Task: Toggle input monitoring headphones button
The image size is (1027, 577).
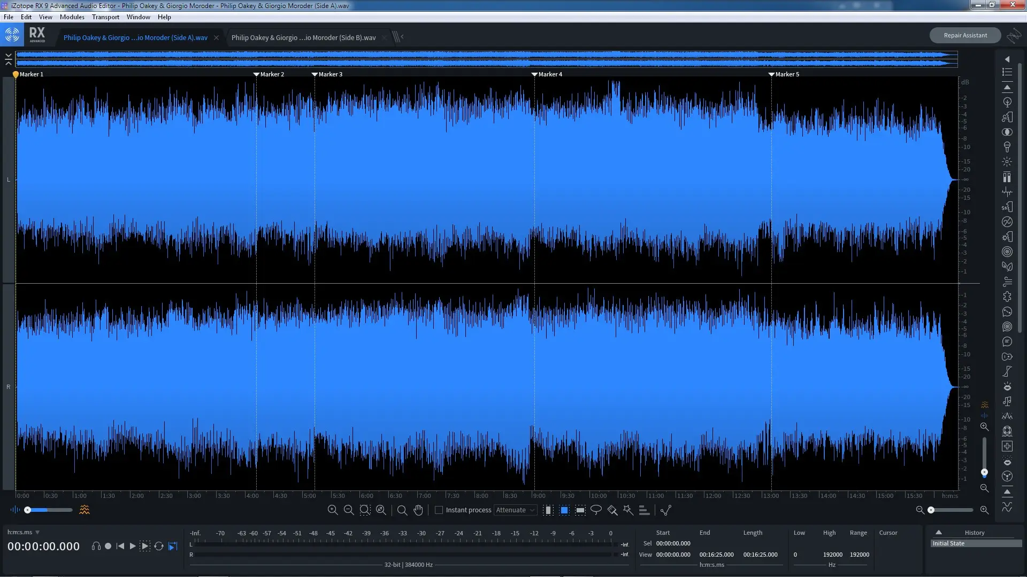Action: coord(96,546)
